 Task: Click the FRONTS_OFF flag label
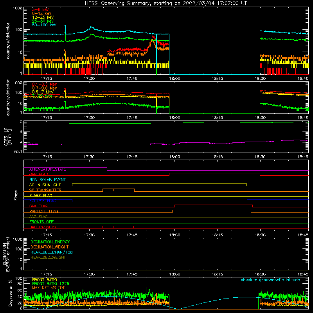tap(41, 222)
